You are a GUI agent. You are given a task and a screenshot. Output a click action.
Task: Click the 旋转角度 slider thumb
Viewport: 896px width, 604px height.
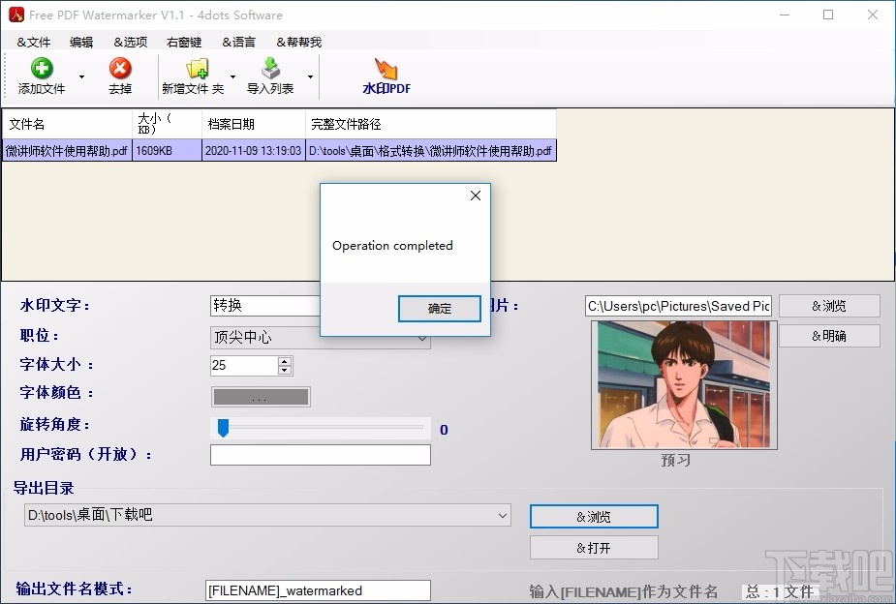tap(224, 428)
